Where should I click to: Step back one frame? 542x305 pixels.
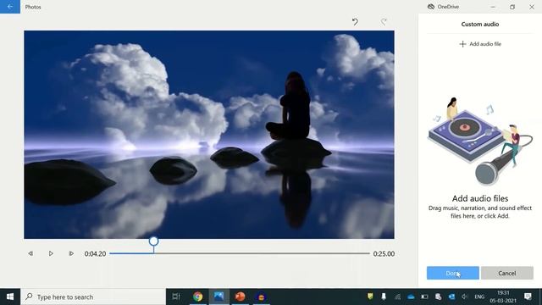point(30,253)
